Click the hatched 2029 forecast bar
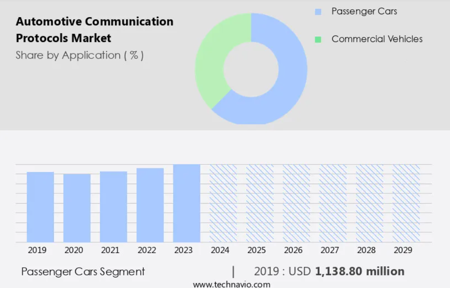 406,203
